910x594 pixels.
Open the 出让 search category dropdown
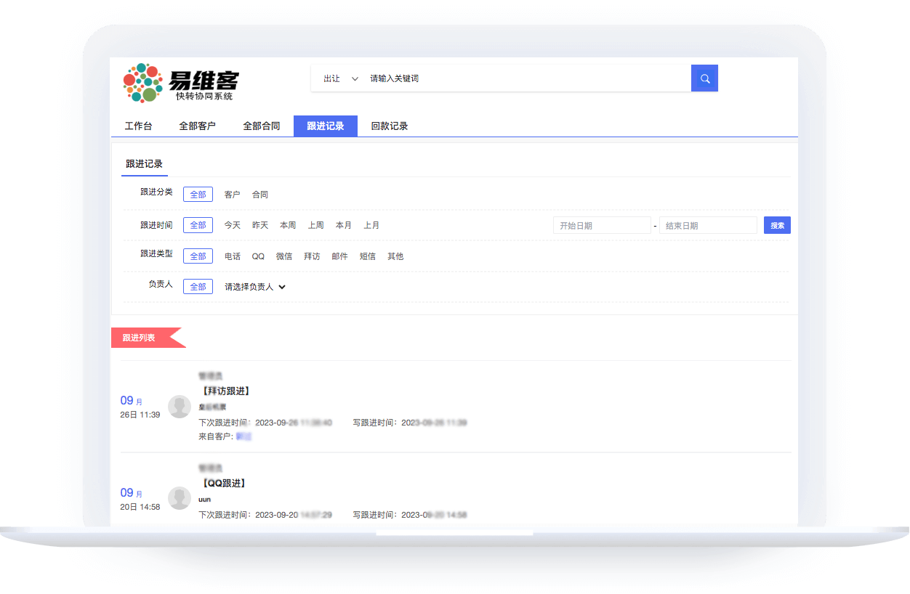[x=340, y=78]
